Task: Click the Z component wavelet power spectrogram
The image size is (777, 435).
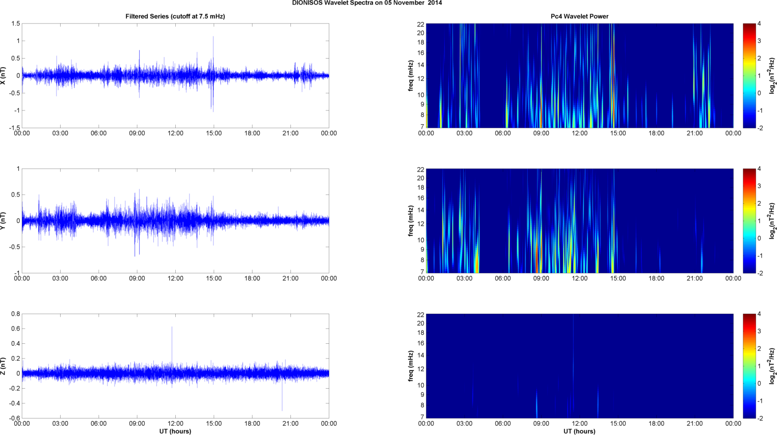Action: point(579,366)
